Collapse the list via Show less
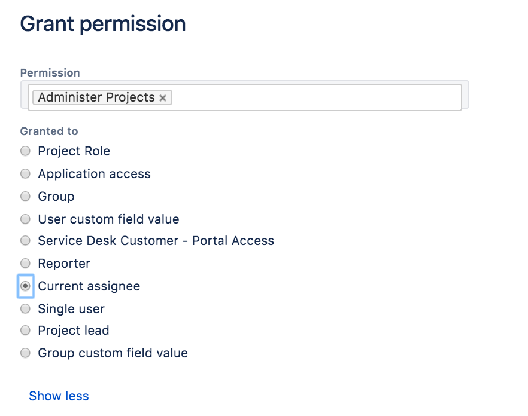Image resolution: width=528 pixels, height=416 pixels. (59, 396)
